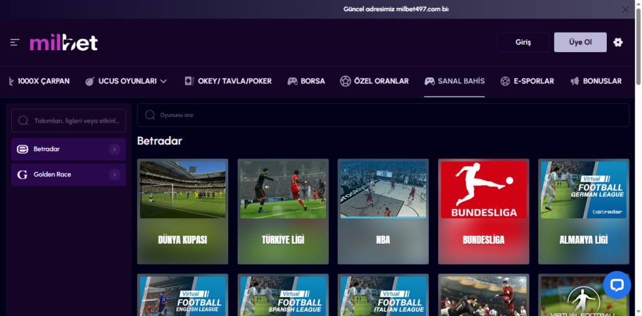Click the page vertical scrollbar
642x316 pixels.
coord(638,157)
